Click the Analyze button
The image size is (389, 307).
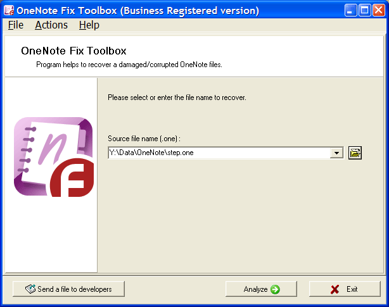coord(261,289)
